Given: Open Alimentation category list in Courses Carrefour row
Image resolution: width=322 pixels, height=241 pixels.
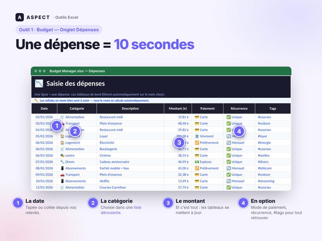Looking at the screenshot, I should pyautogui.click(x=77, y=187).
